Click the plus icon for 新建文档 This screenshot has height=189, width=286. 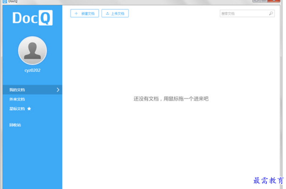(76, 14)
